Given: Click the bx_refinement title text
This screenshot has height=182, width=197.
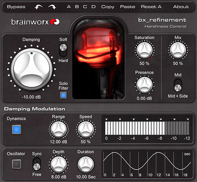Looking at the screenshot, I should 162,20.
